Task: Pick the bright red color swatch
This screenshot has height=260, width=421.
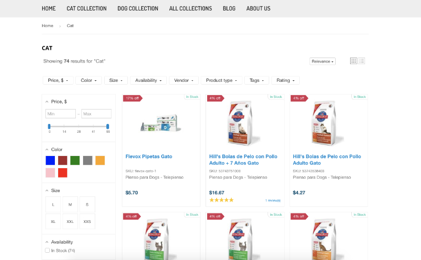Action: coord(63,173)
